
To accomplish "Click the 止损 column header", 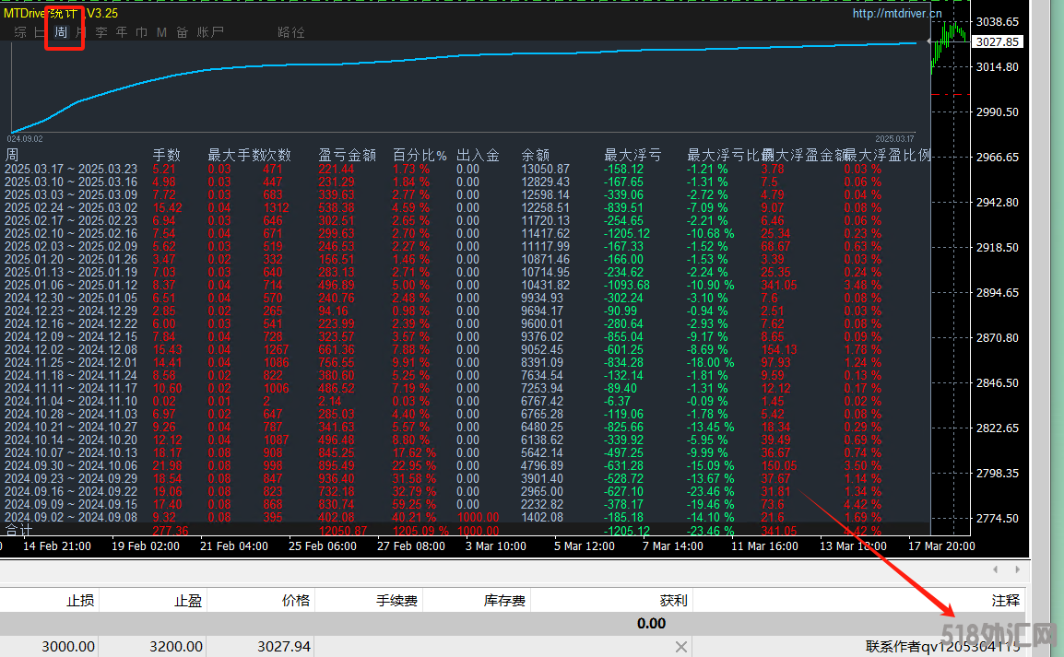I will click(79, 601).
